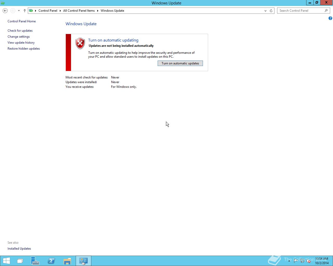Click Check for updates
Image resolution: width=333 pixels, height=266 pixels.
(20, 31)
